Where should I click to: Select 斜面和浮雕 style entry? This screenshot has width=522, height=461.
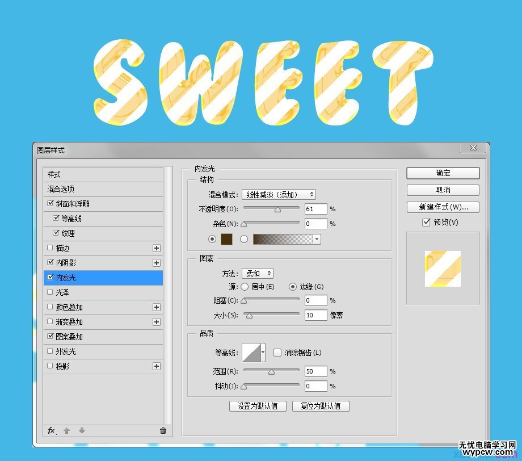103,203
